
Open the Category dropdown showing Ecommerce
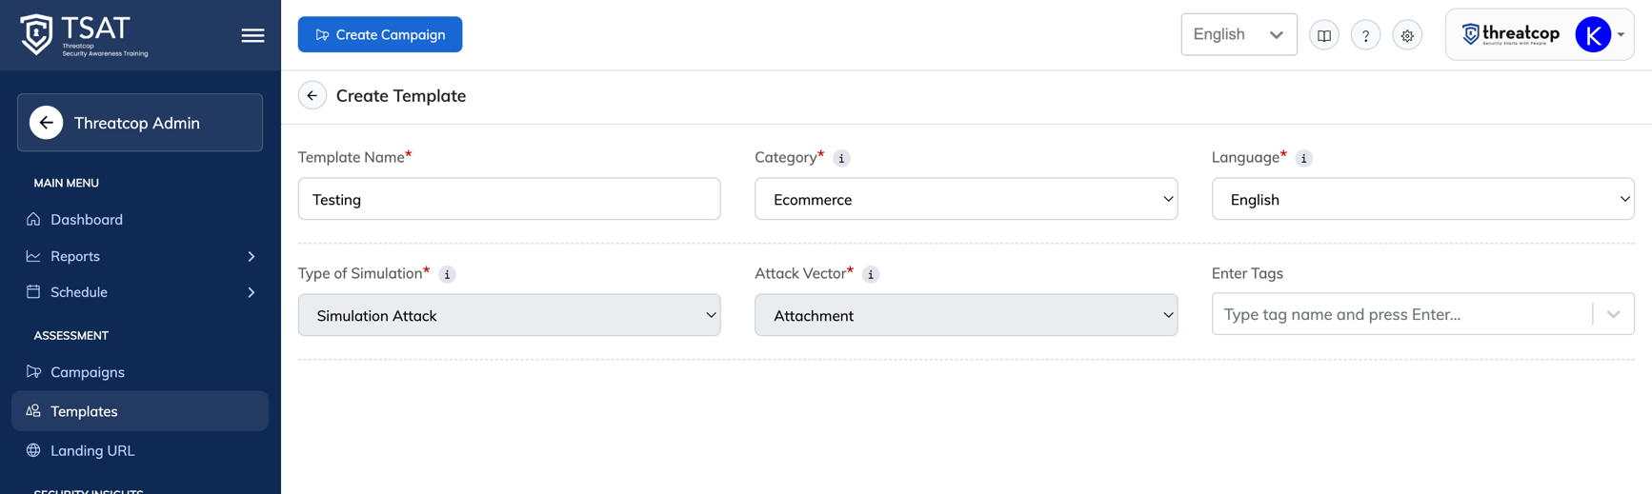pyautogui.click(x=966, y=199)
